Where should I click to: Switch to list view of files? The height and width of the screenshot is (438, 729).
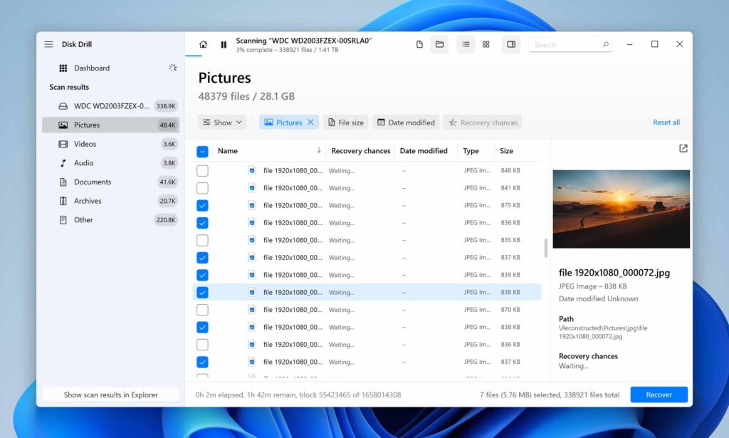click(x=466, y=43)
